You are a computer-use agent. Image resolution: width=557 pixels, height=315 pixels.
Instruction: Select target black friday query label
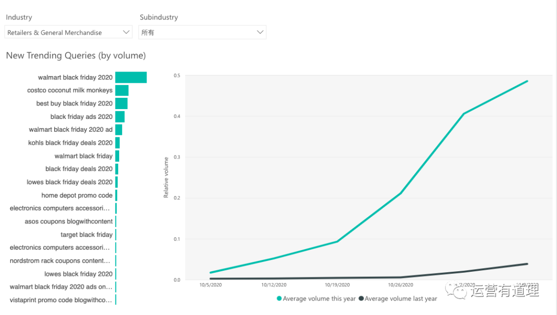pos(87,235)
